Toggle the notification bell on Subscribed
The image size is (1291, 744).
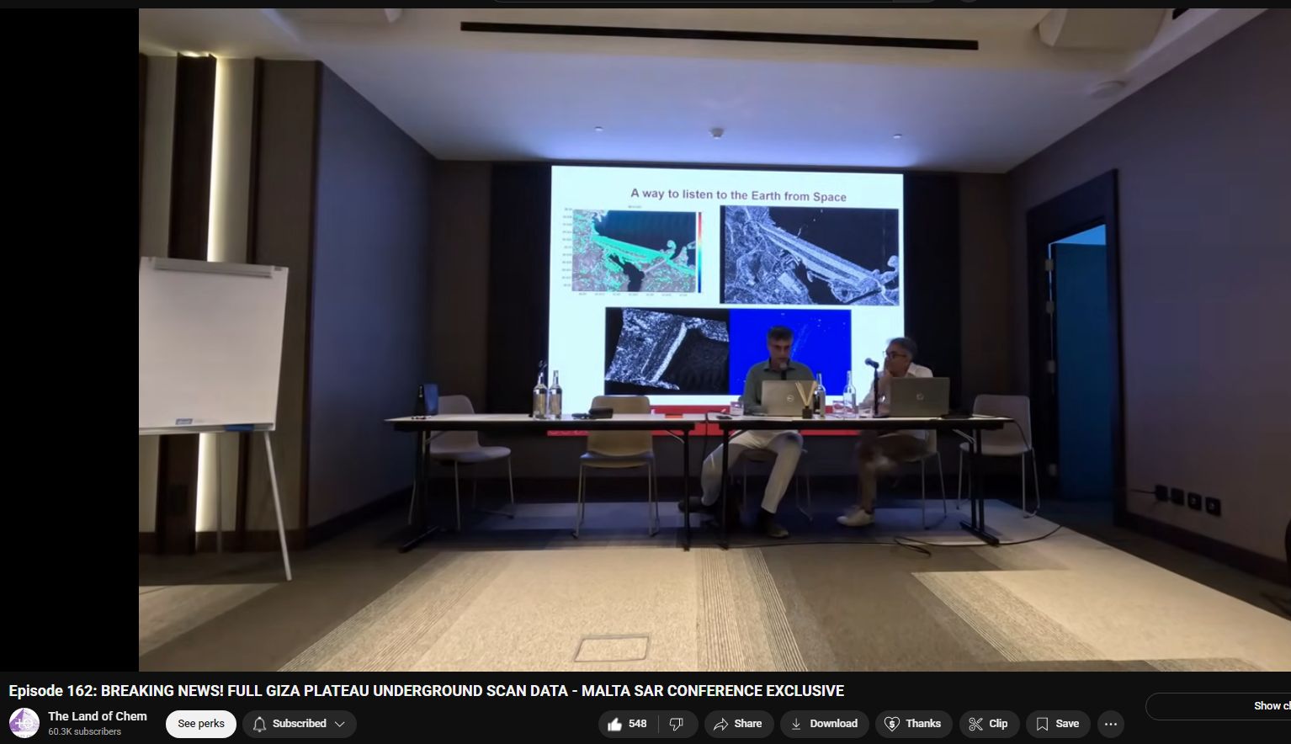point(259,724)
